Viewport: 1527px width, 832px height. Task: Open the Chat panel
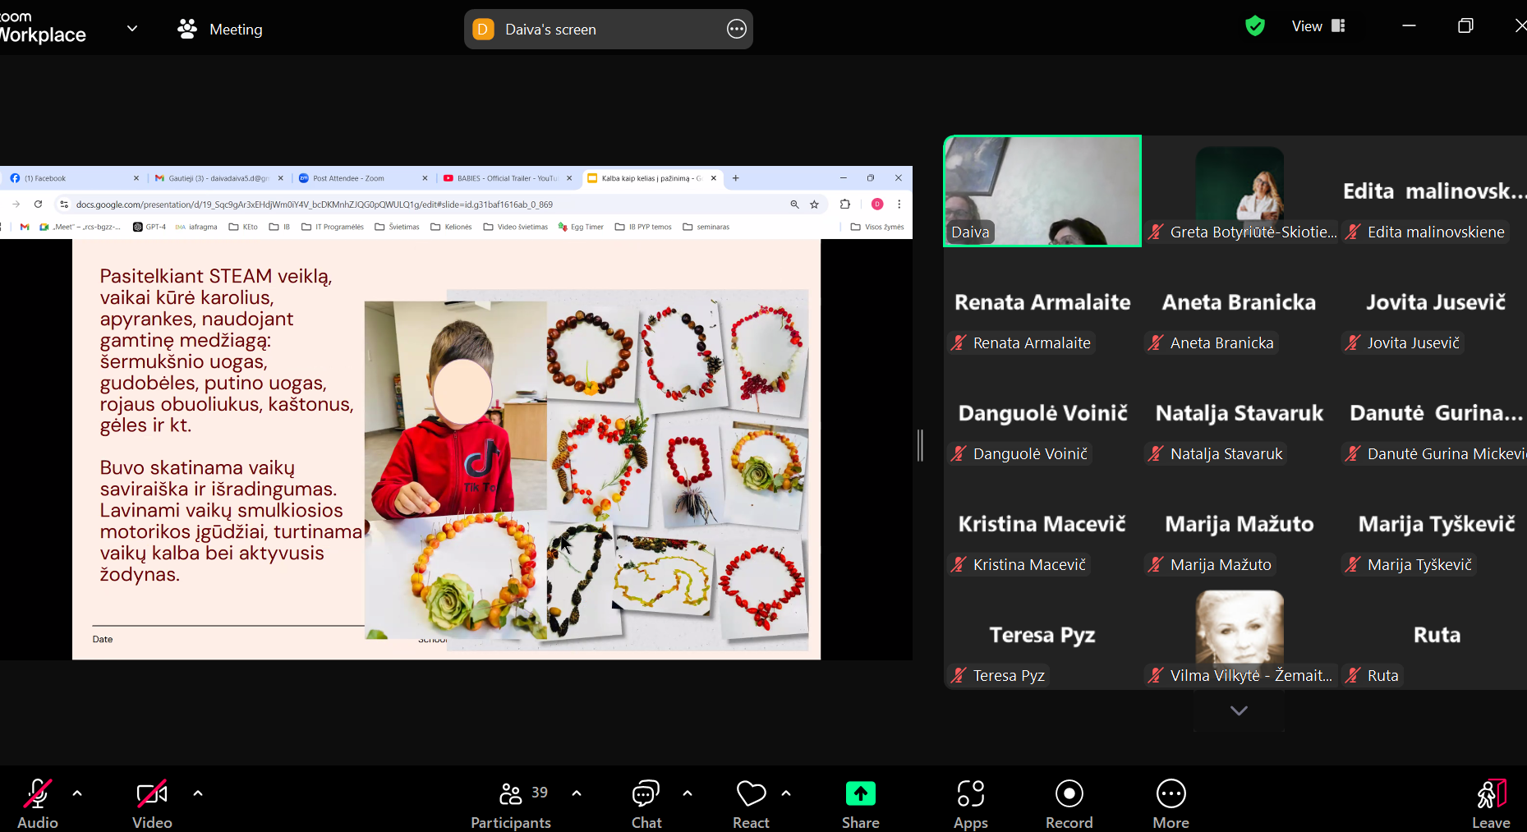point(646,803)
